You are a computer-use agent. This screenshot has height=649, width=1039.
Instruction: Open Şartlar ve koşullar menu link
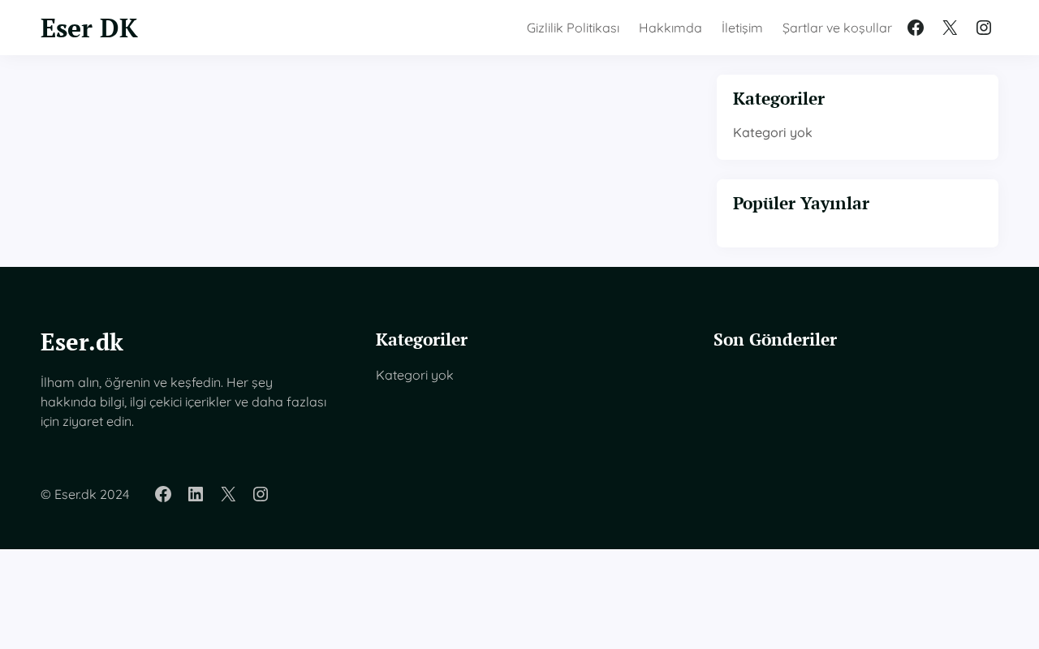tap(837, 28)
